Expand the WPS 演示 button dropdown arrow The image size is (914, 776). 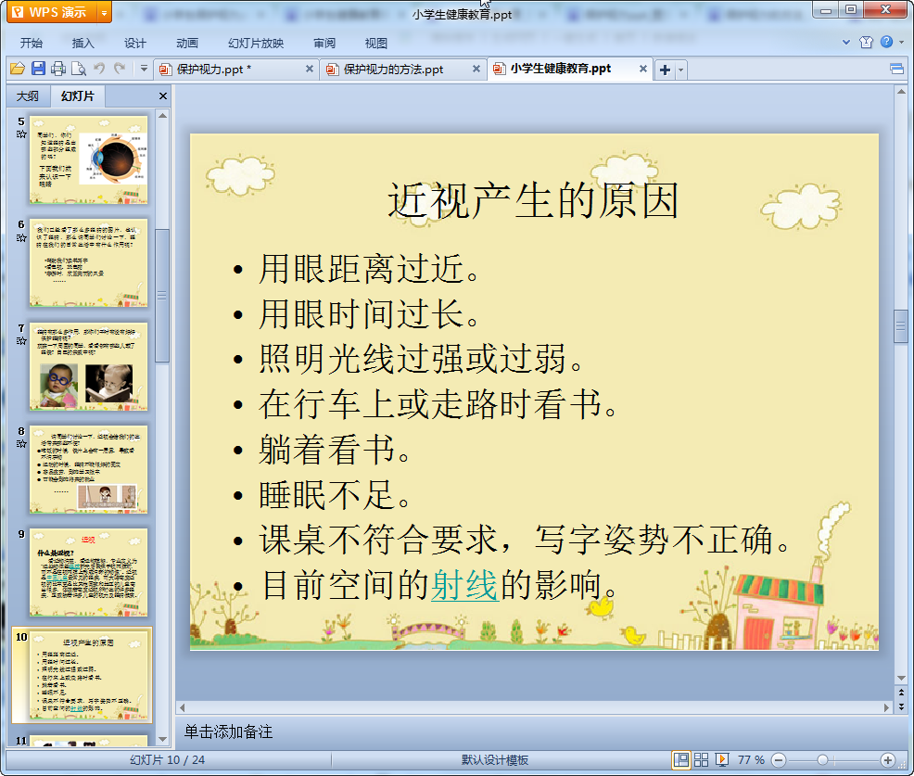105,12
